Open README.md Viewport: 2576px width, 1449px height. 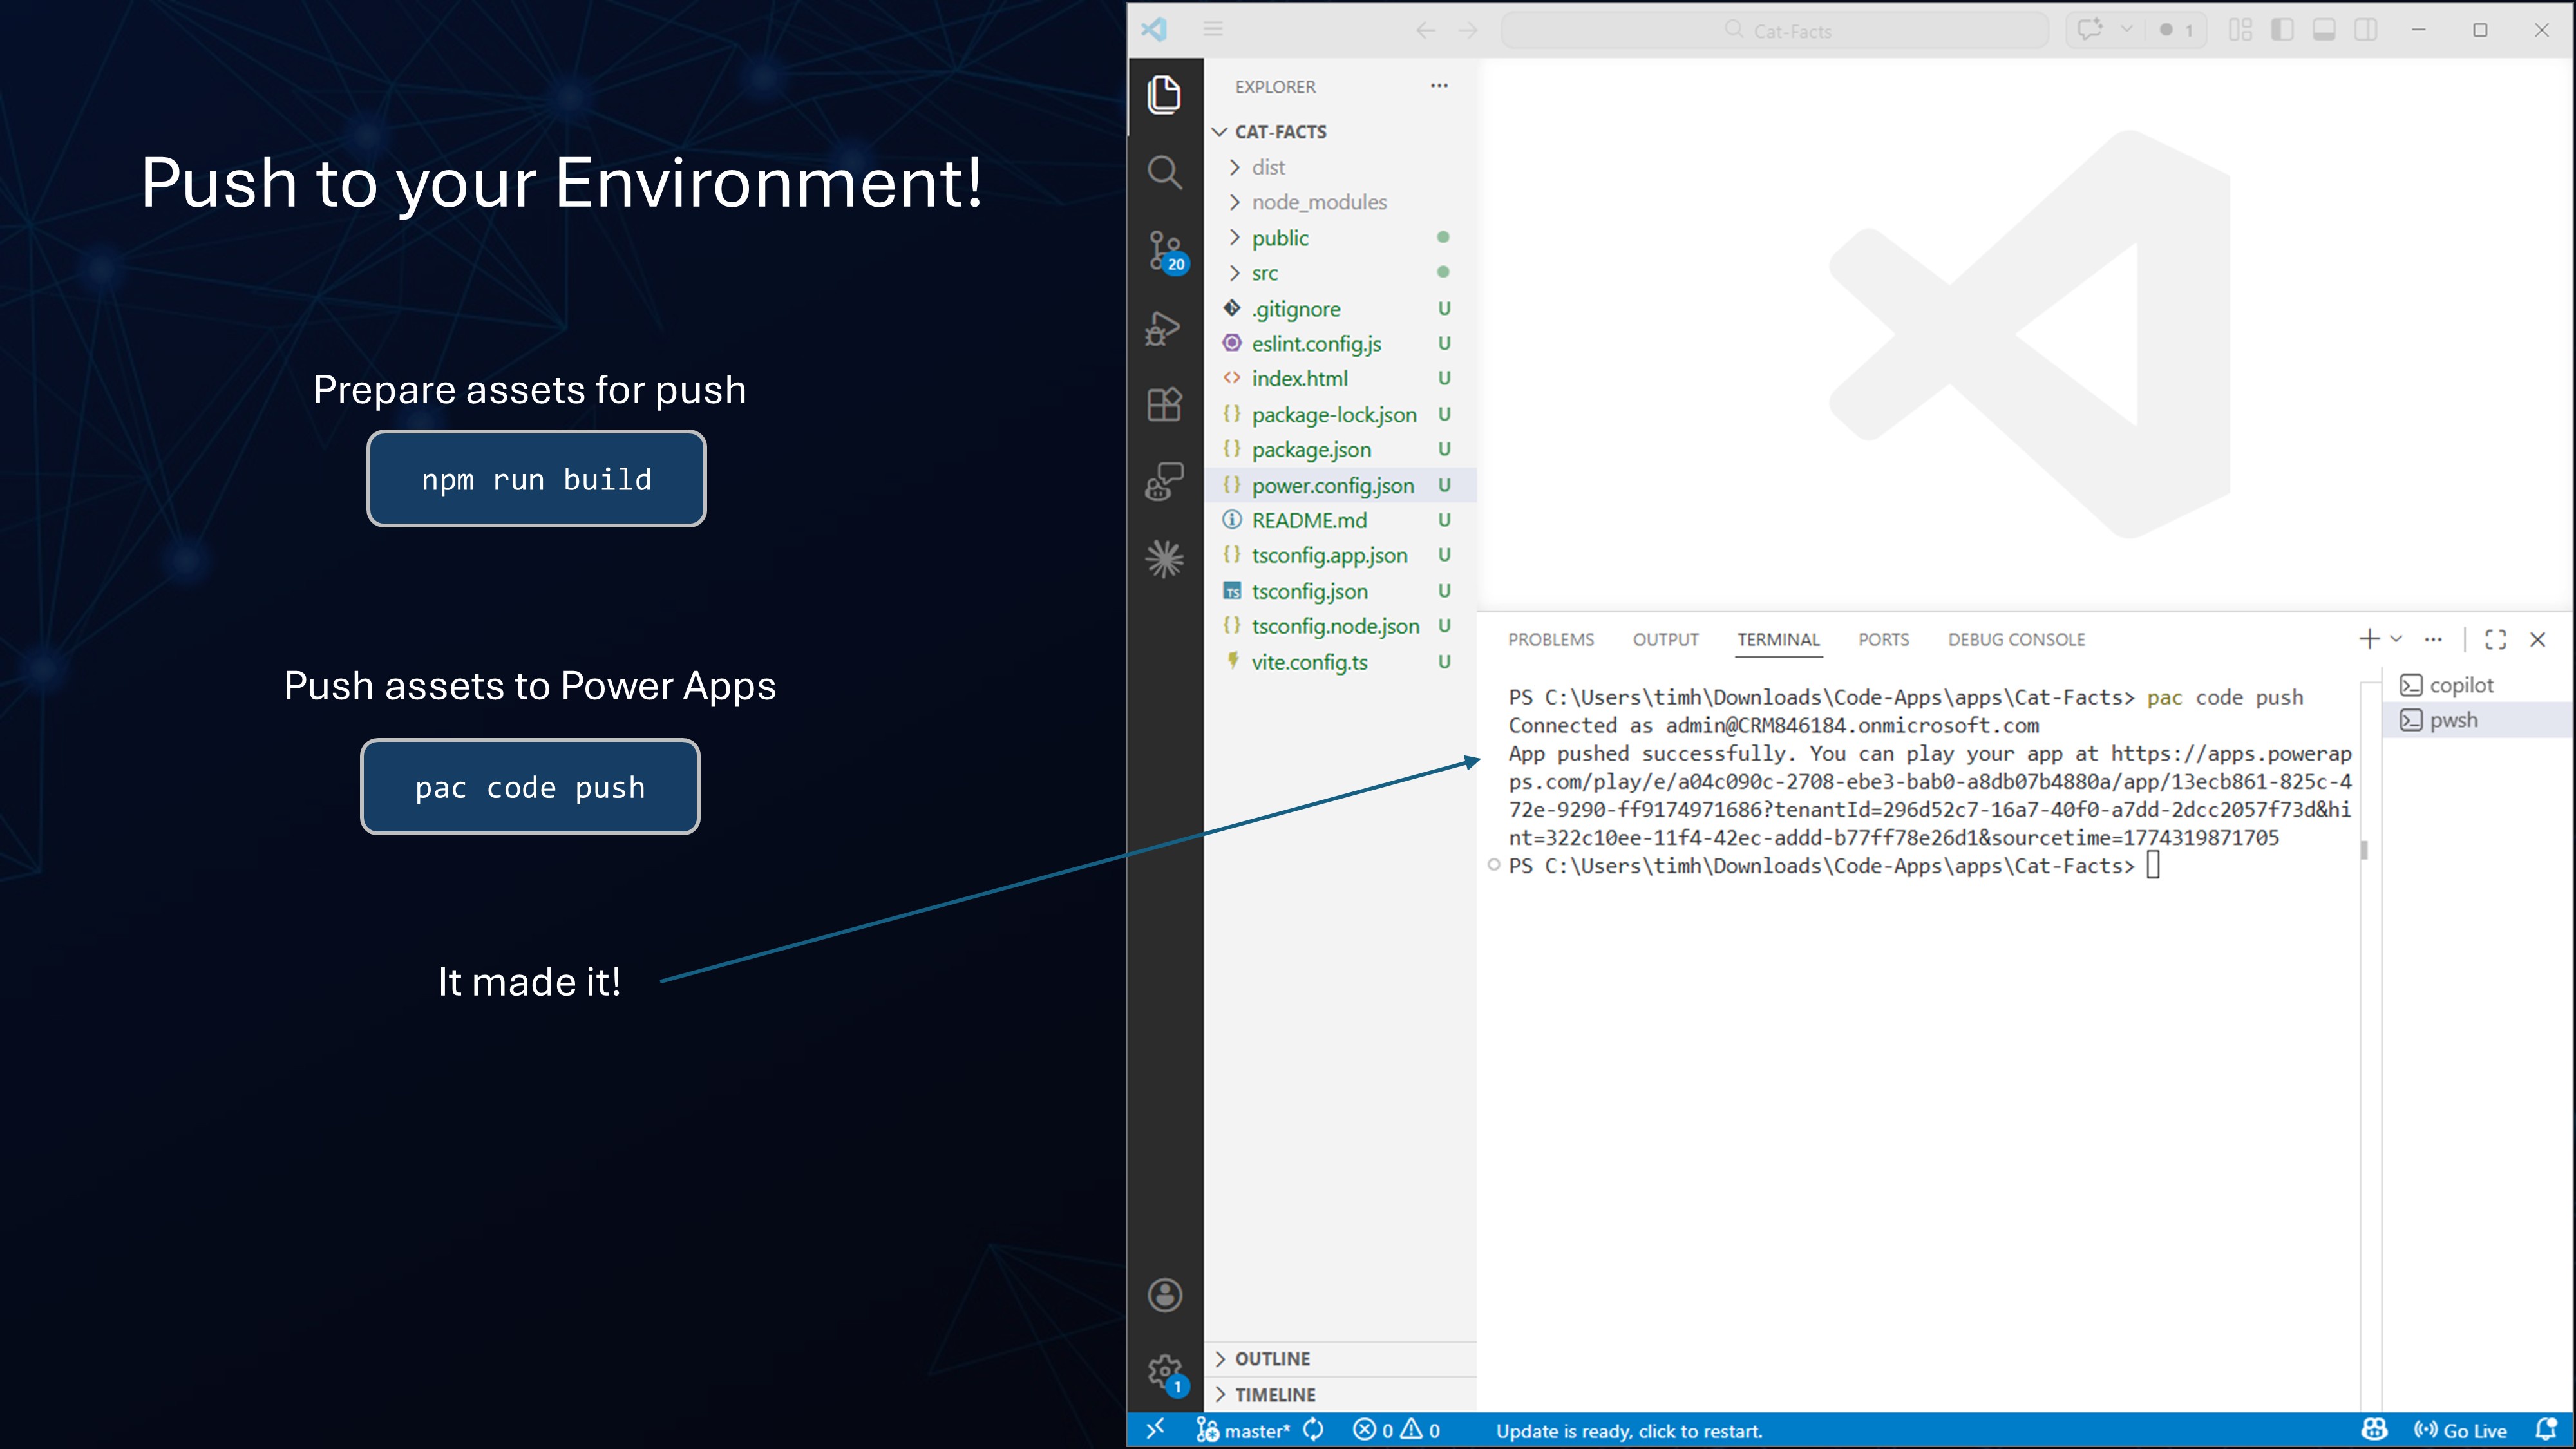pos(1340,521)
